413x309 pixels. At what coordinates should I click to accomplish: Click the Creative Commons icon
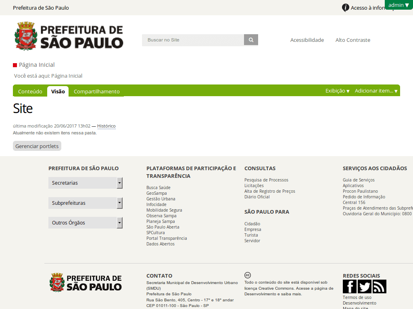coord(248,275)
